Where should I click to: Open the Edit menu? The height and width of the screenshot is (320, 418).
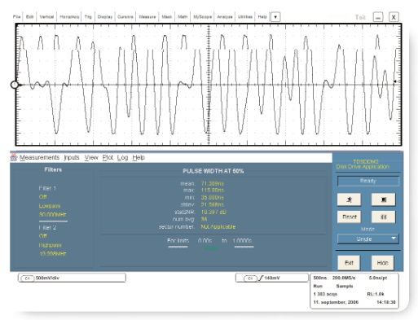tap(29, 17)
